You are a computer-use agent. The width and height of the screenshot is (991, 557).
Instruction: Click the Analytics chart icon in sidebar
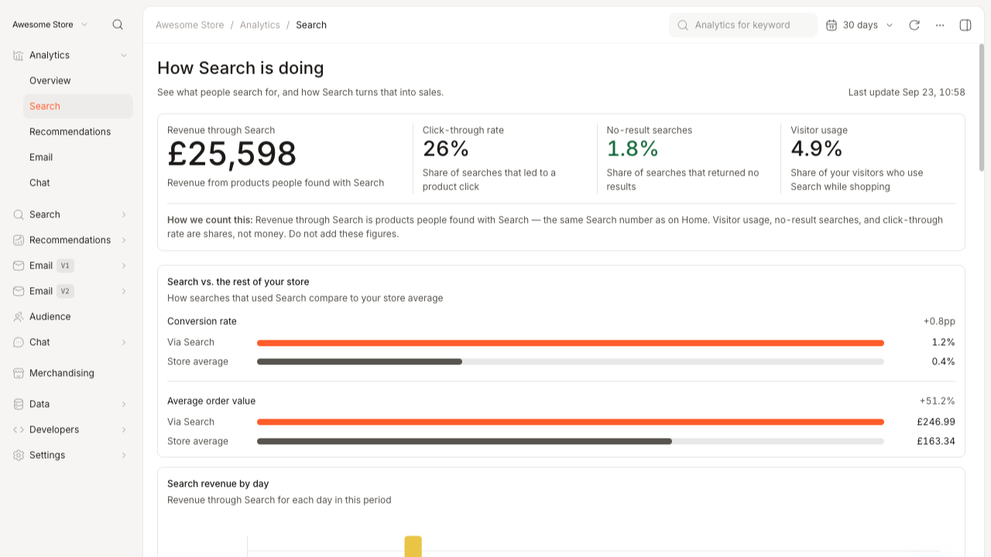(x=19, y=55)
